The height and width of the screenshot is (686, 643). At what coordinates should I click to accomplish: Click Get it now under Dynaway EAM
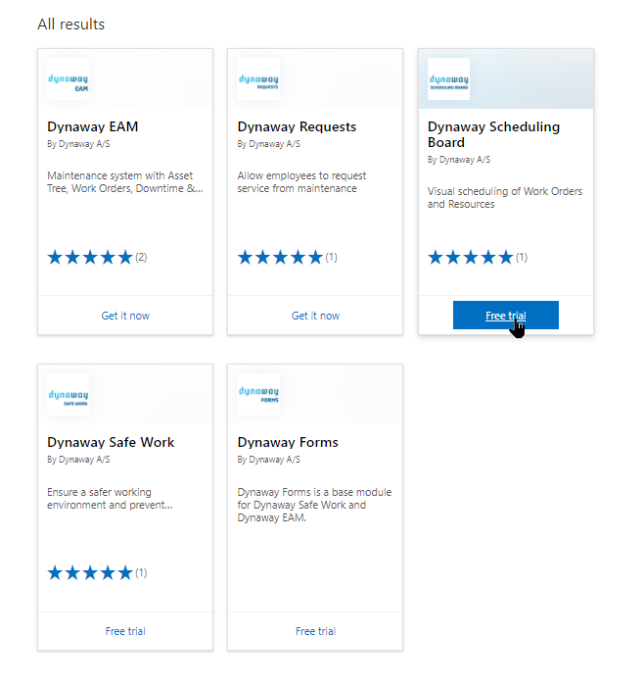pos(125,316)
